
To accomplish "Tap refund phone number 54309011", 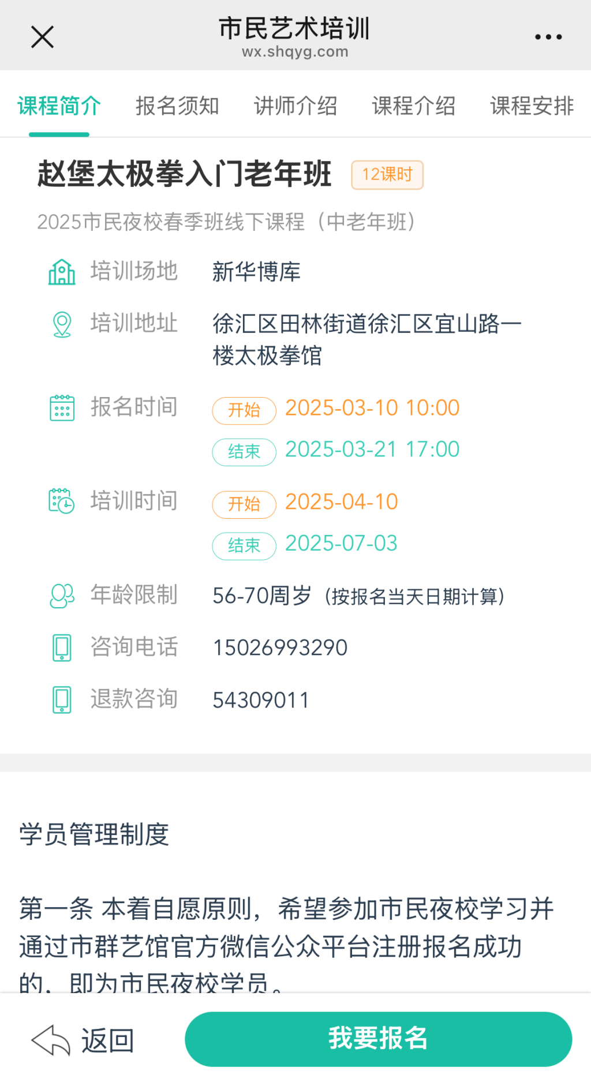I will (x=261, y=701).
